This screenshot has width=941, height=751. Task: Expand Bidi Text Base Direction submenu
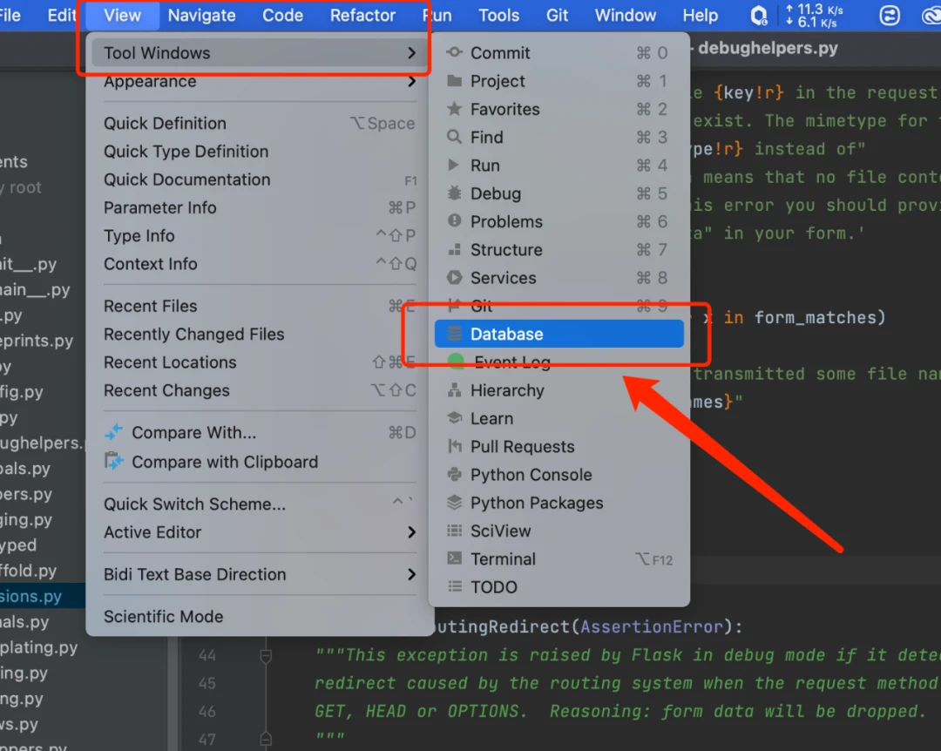411,574
